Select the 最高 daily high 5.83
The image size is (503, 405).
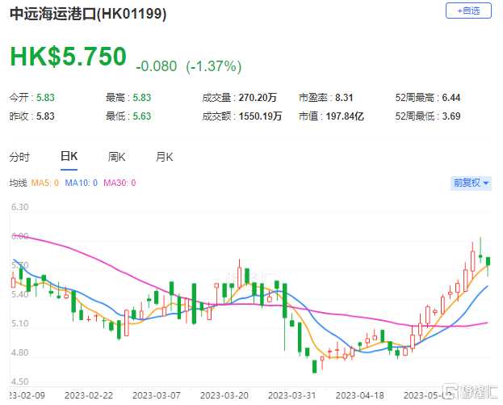(x=142, y=97)
